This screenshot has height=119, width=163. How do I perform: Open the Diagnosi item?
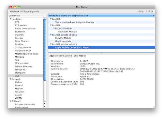20,35
